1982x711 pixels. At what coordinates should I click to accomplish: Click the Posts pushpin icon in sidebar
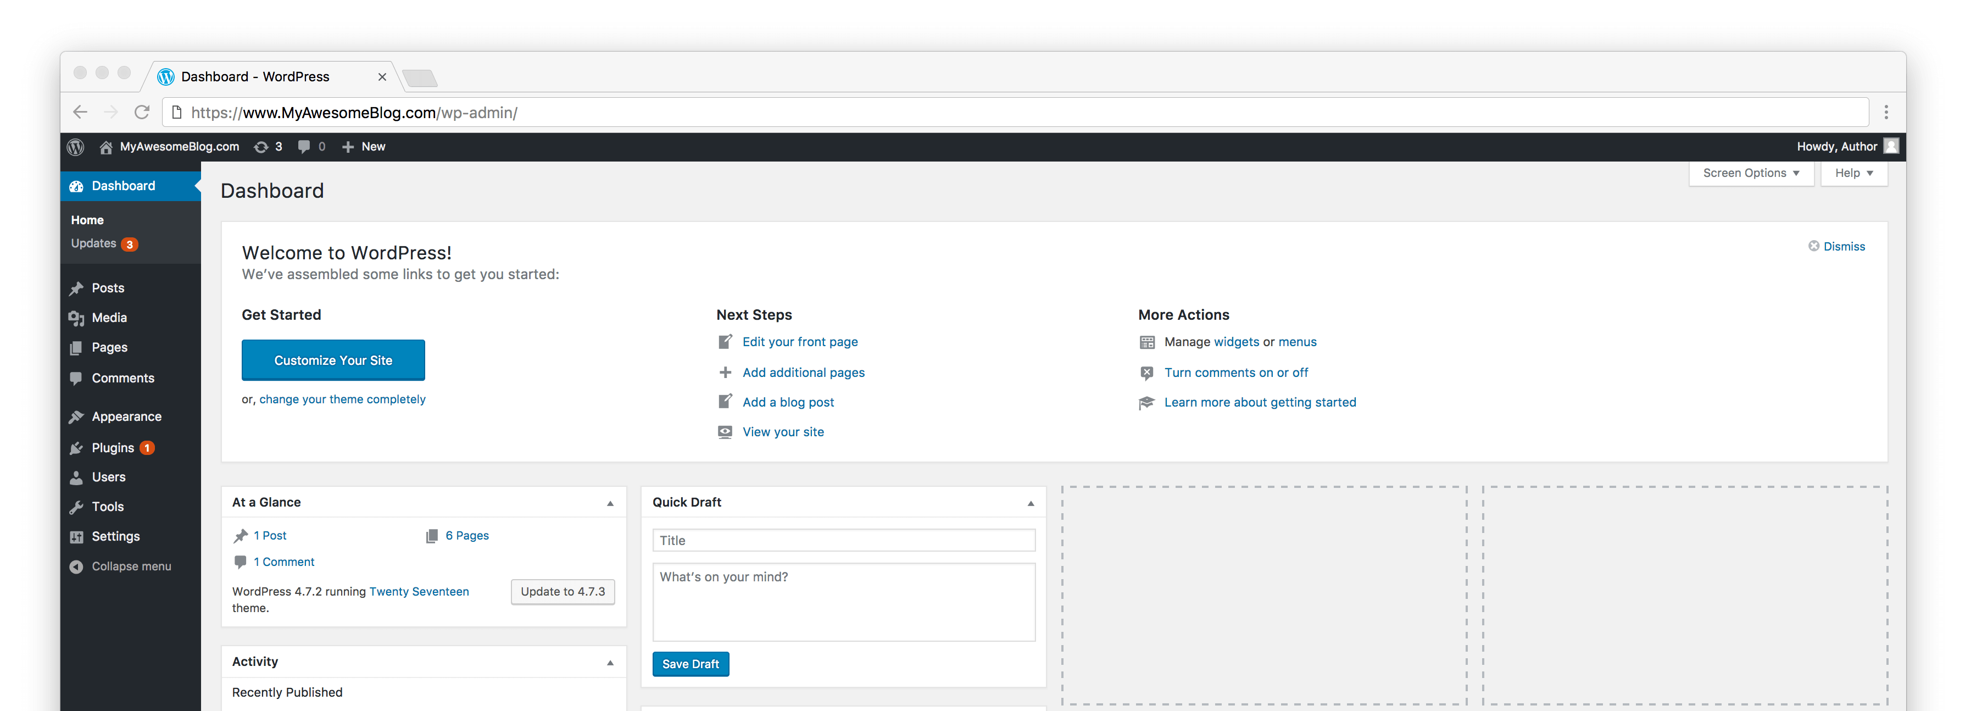76,288
